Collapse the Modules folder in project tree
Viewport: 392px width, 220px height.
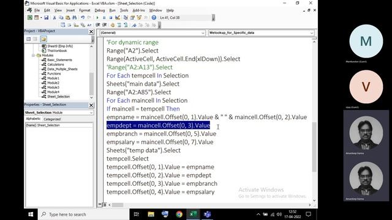(x=33, y=56)
